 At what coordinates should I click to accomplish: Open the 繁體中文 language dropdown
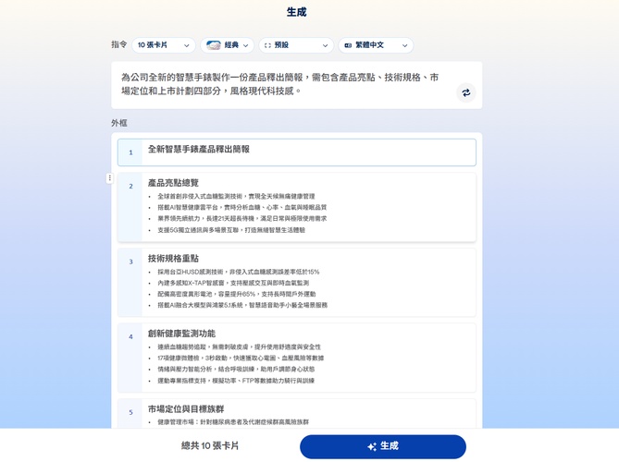376,45
